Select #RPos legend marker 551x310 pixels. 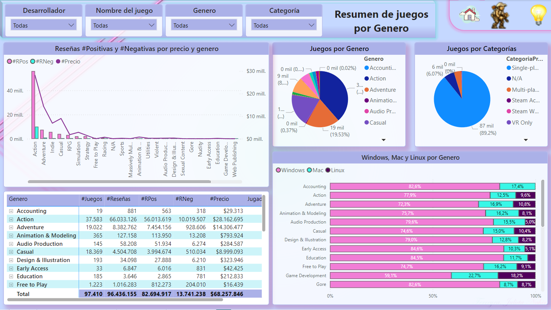tap(9, 61)
